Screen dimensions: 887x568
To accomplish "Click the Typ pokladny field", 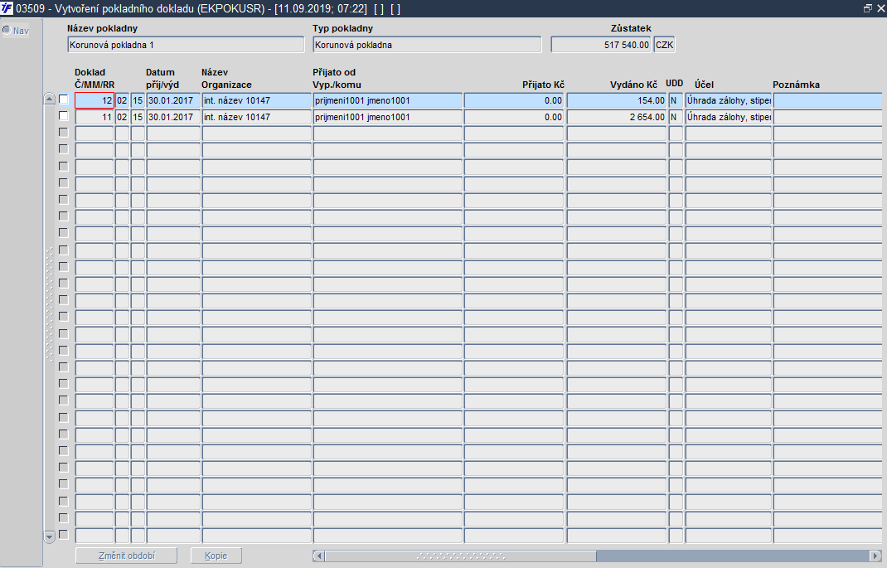I will pos(427,45).
